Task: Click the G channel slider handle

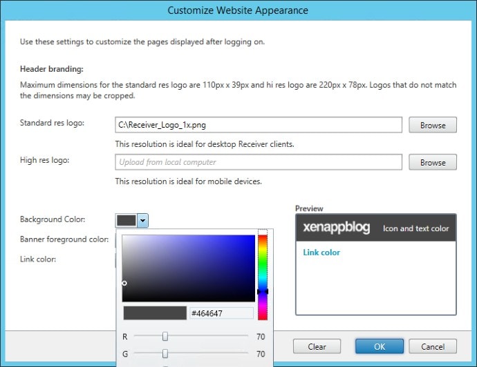Action: coord(165,353)
